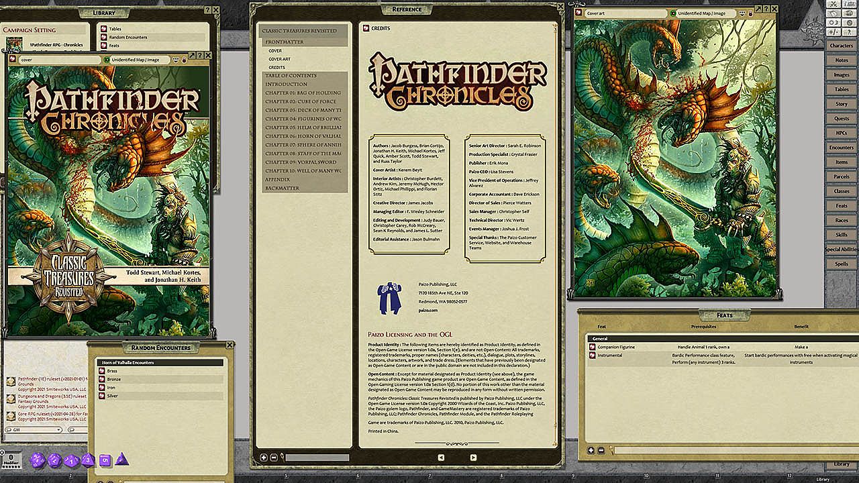Viewport: 859px width, 483px height.
Task: Expand Chapter 01: Bag of Holding entry
Action: click(303, 93)
